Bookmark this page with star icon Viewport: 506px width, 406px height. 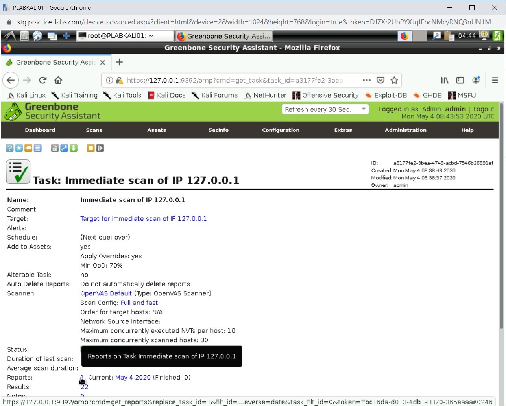coord(394,80)
